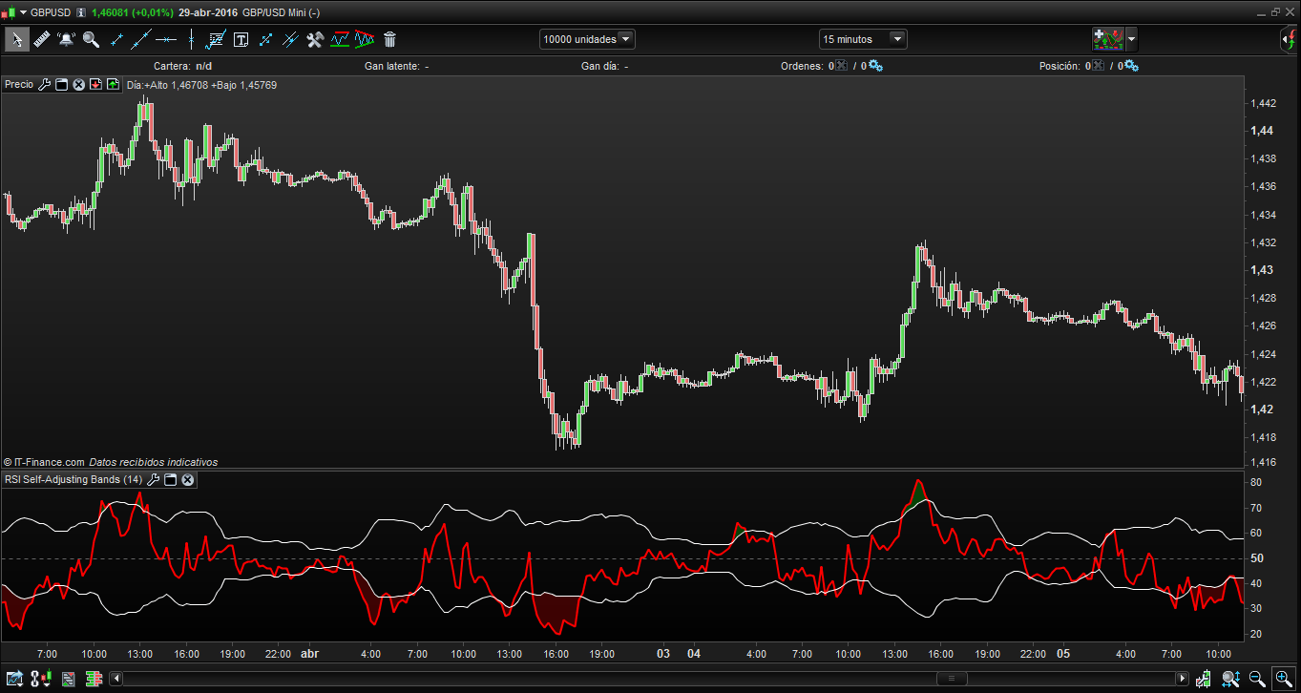Pick the ruler measuring tool
The width and height of the screenshot is (1301, 693).
(41, 39)
